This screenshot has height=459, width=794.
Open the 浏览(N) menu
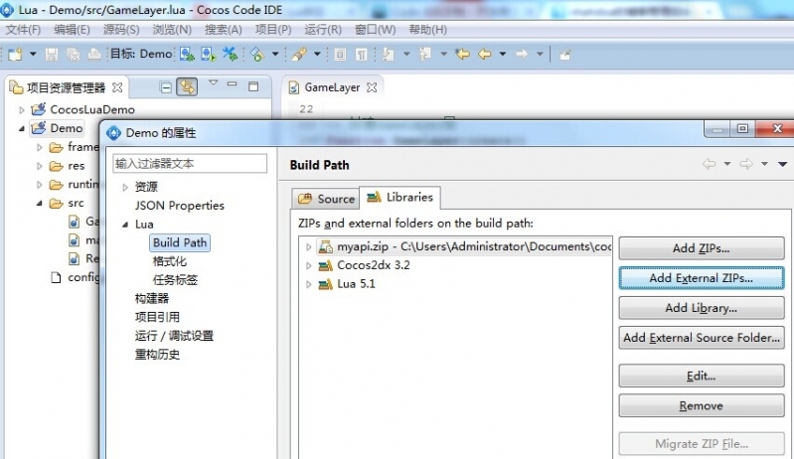[x=172, y=30]
